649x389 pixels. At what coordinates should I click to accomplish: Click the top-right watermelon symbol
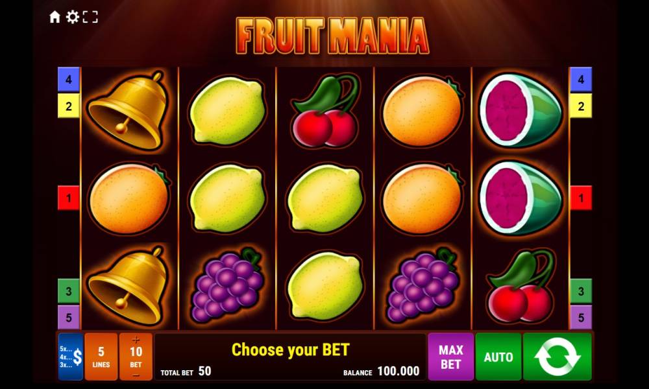pos(520,110)
